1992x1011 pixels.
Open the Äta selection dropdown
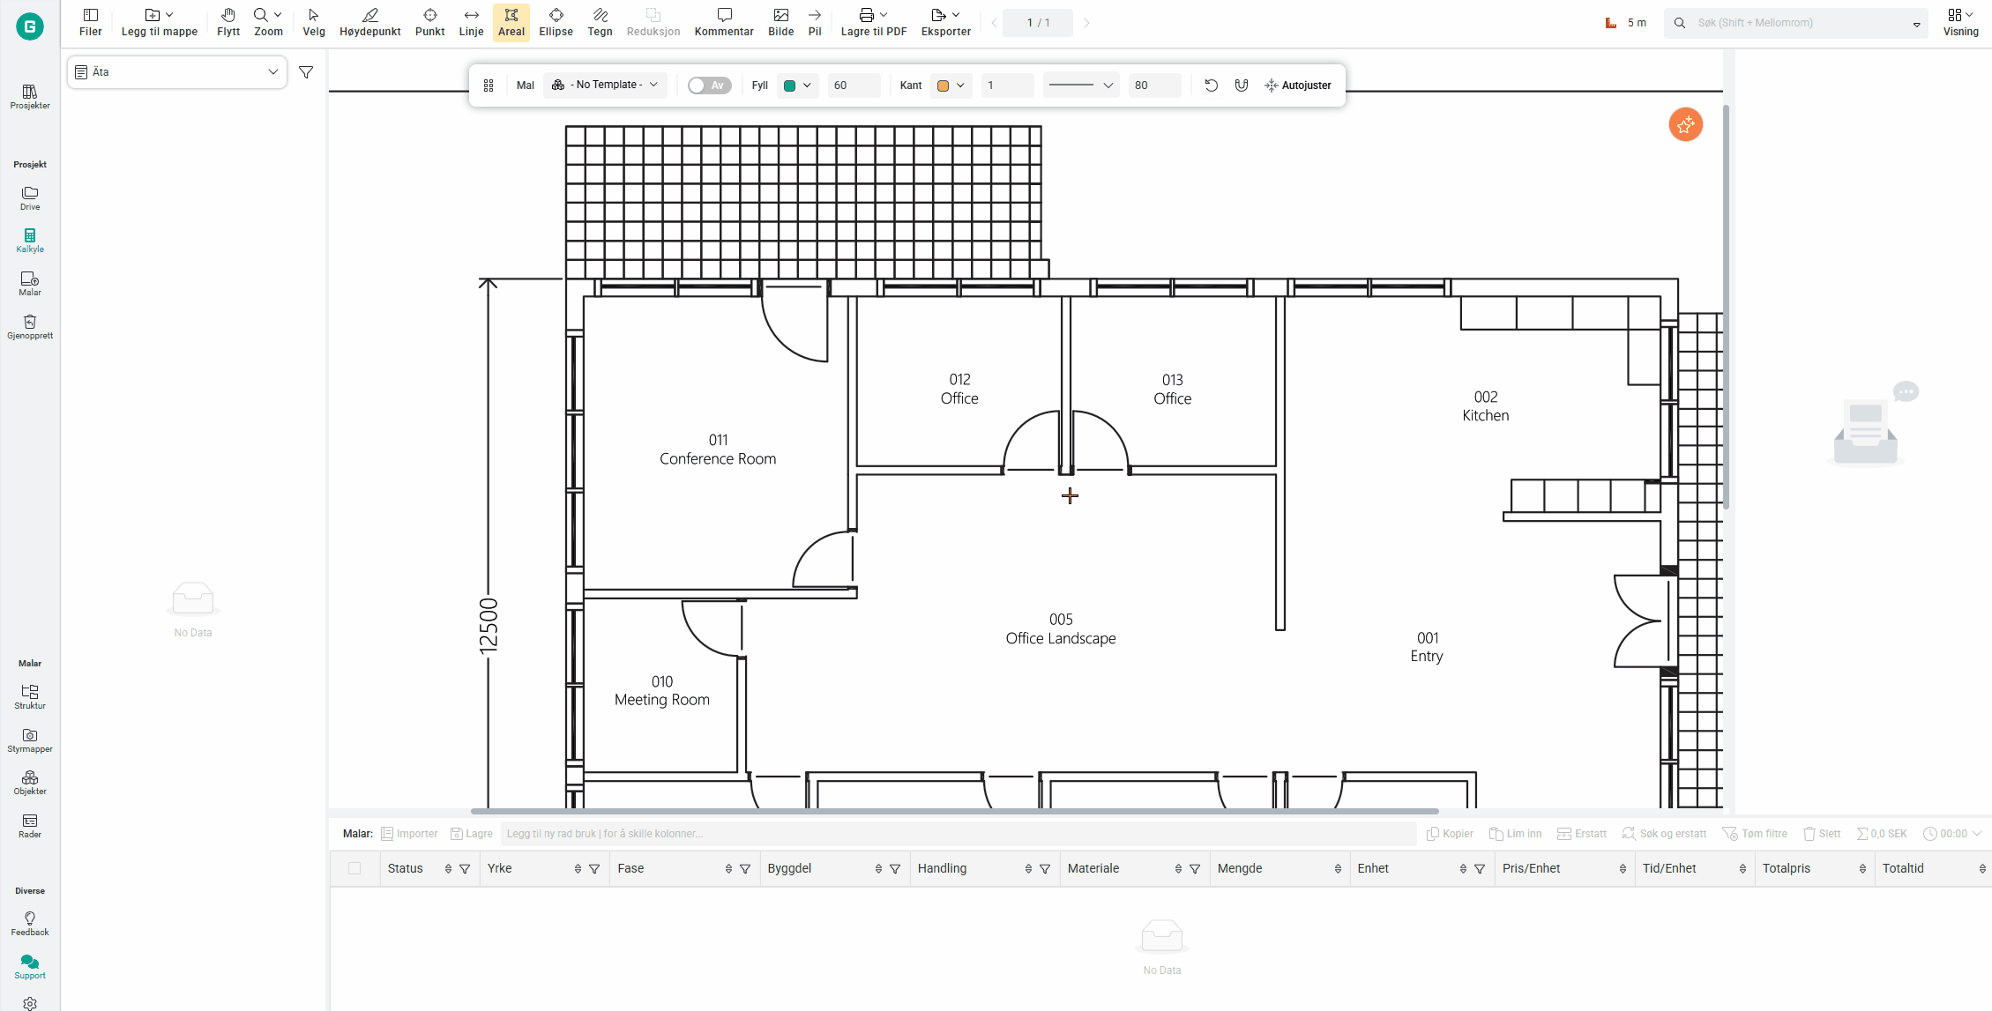click(x=177, y=72)
